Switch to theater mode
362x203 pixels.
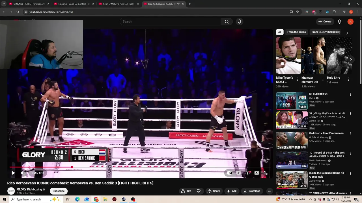(x=257, y=173)
